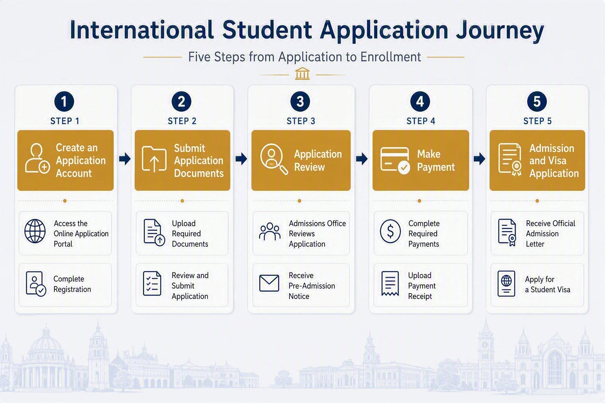Click the arrow between Step 1 and Step 2
The width and height of the screenshot is (605, 403).
click(x=124, y=159)
